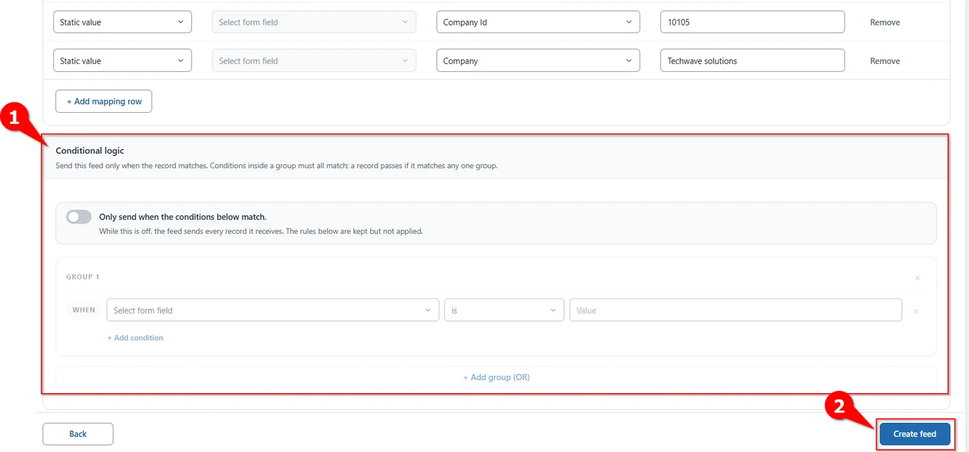
Task: Remove the Company Id mapping row
Action: click(885, 22)
